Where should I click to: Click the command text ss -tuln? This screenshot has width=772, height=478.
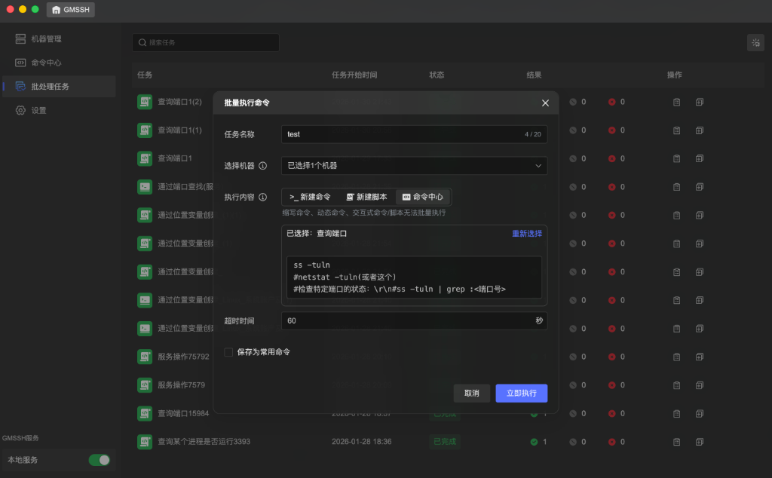[x=311, y=265]
